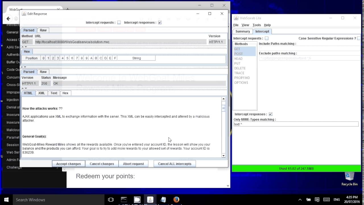Go back using the browser back arrow

(8, 19)
